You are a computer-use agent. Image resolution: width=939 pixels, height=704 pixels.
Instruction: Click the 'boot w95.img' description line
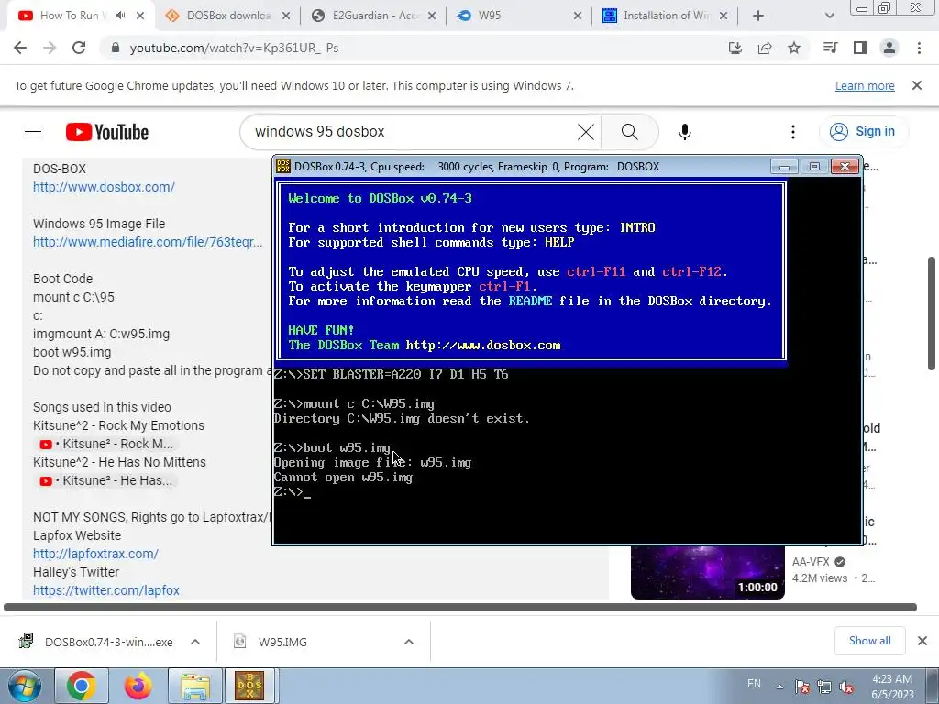coord(72,352)
